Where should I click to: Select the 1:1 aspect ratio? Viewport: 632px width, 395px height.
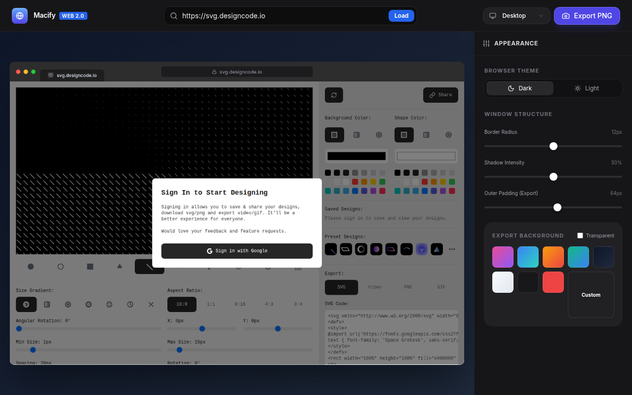(211, 304)
